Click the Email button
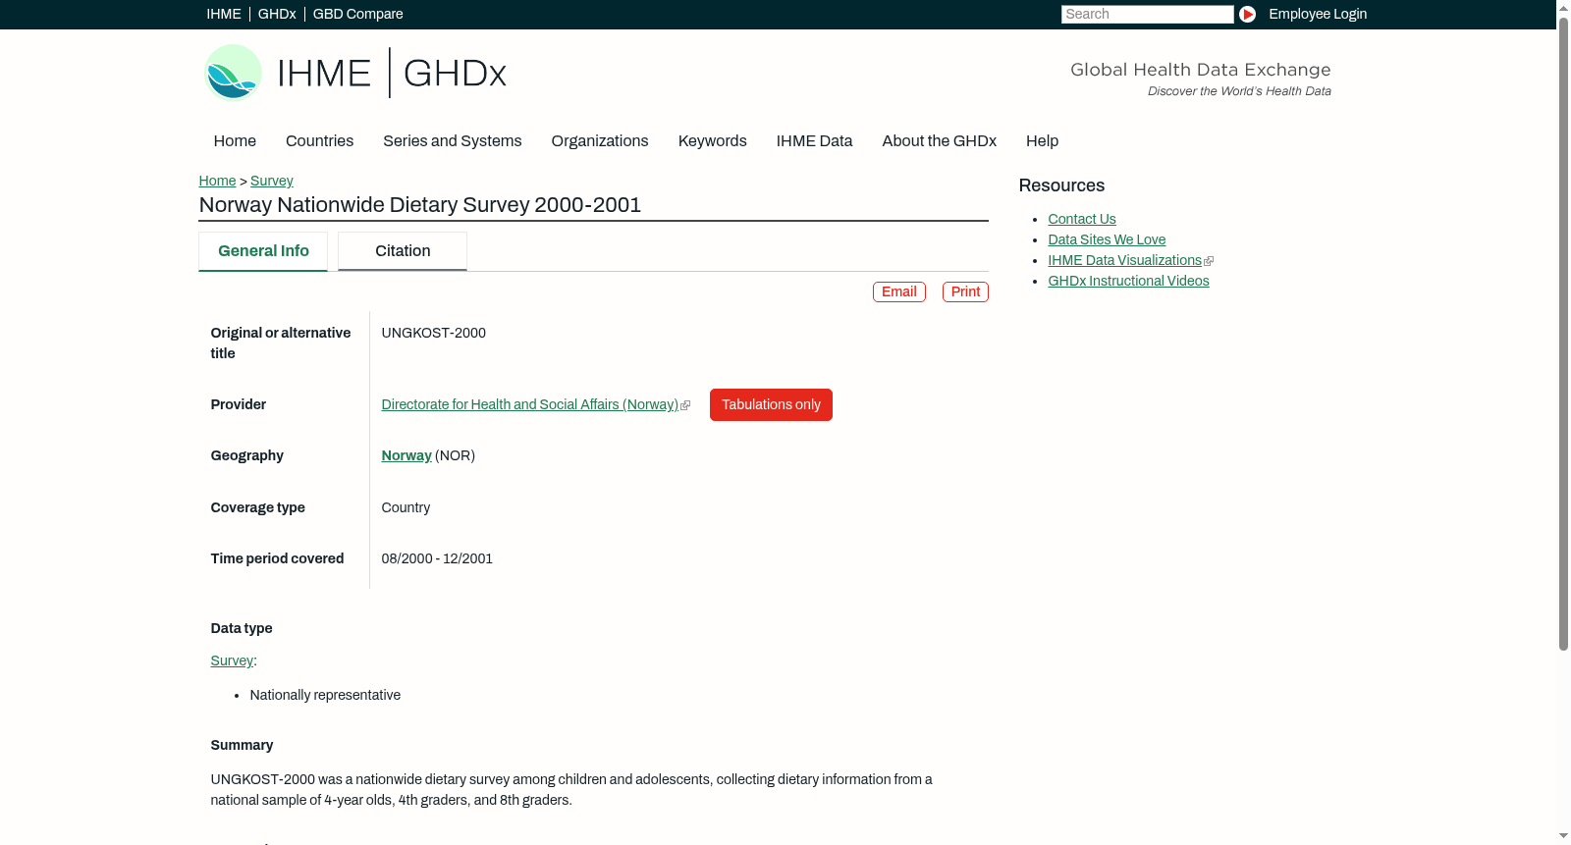Viewport: 1571px width, 845px height. click(899, 291)
